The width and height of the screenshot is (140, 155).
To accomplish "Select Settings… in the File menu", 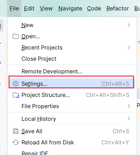I will click(72, 84).
